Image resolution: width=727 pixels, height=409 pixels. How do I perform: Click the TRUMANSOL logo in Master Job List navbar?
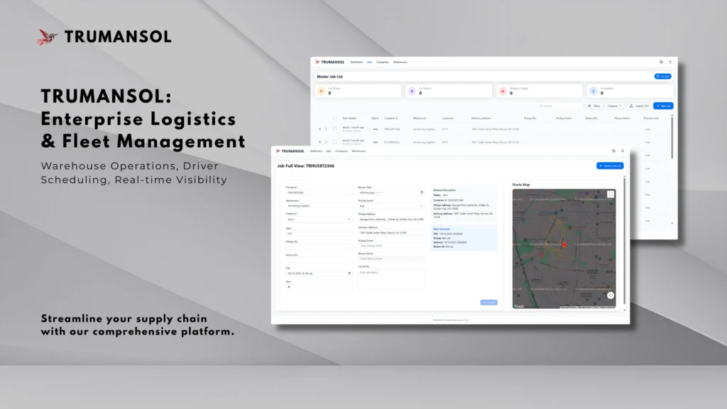329,62
